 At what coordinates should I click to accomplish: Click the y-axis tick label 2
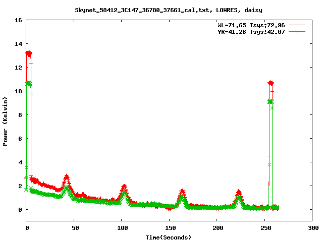[x=20, y=186]
